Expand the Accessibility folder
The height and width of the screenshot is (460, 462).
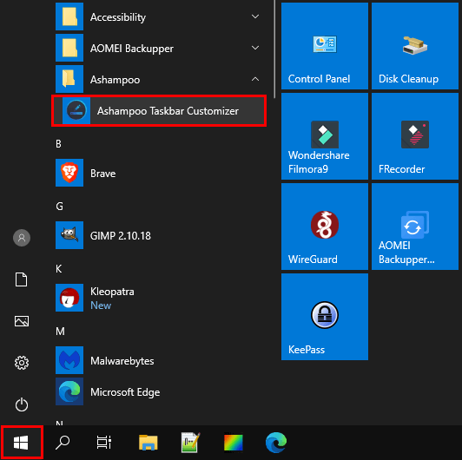point(159,16)
